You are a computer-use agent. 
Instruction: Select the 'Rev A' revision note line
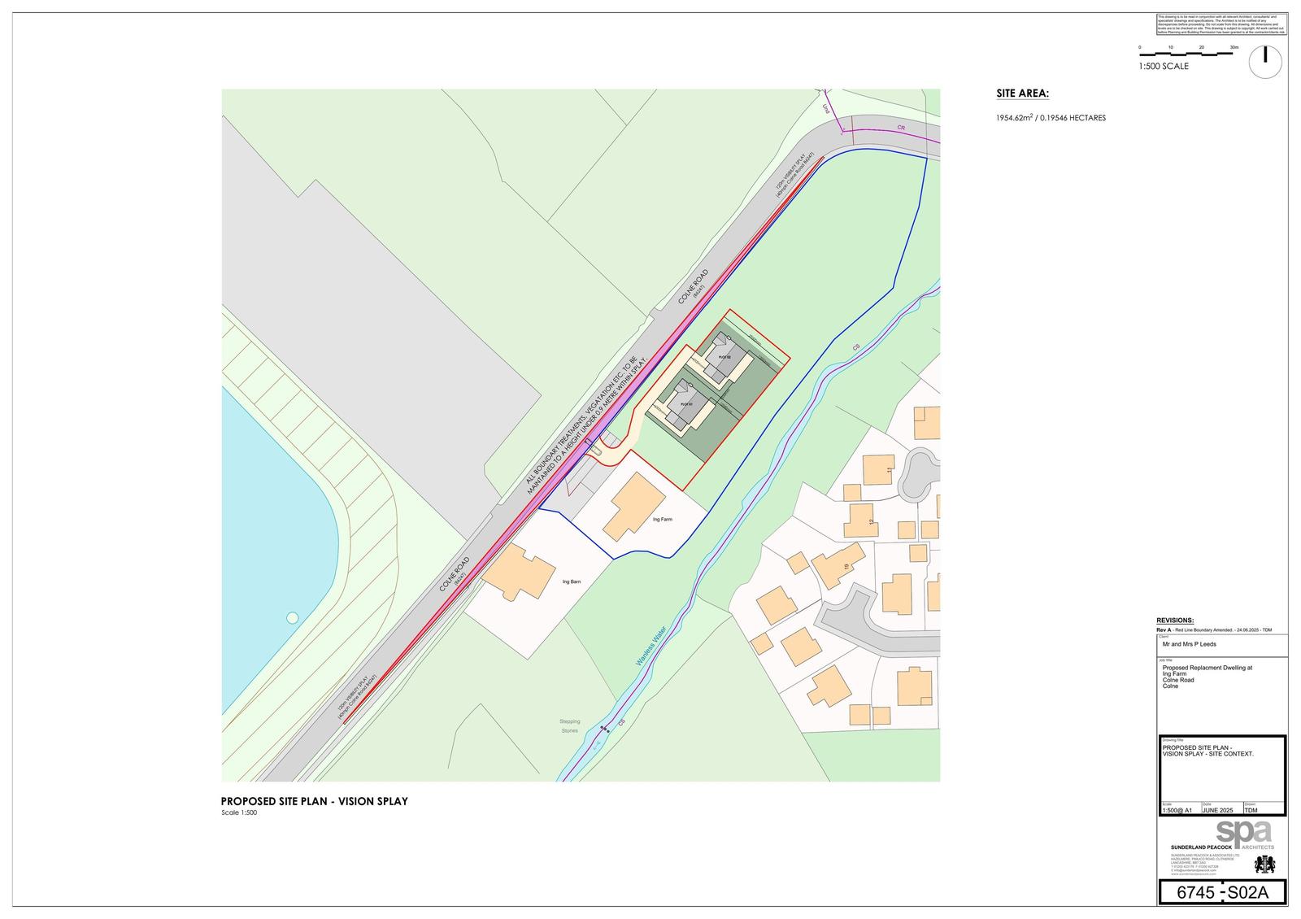1214,630
